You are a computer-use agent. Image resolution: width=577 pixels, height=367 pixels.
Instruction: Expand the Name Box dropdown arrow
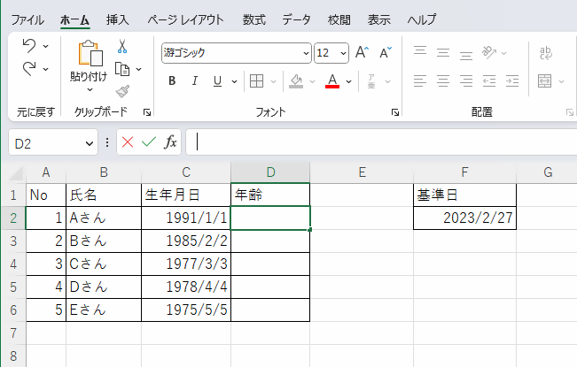(x=90, y=142)
